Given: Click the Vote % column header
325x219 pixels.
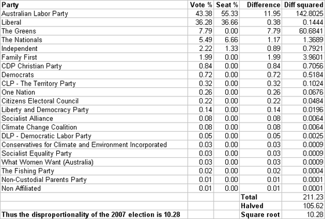Looking at the screenshot, I should pos(201,5).
